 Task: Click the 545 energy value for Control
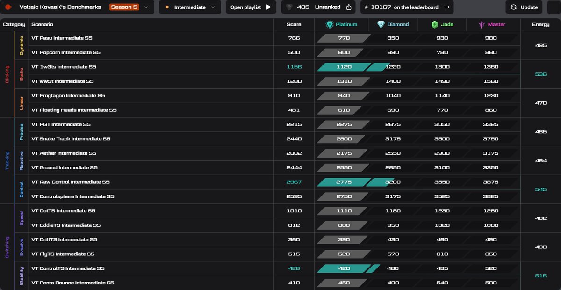coord(541,189)
